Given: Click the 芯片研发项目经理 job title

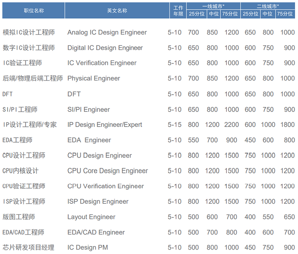Looking at the screenshot, I should coord(28,248).
